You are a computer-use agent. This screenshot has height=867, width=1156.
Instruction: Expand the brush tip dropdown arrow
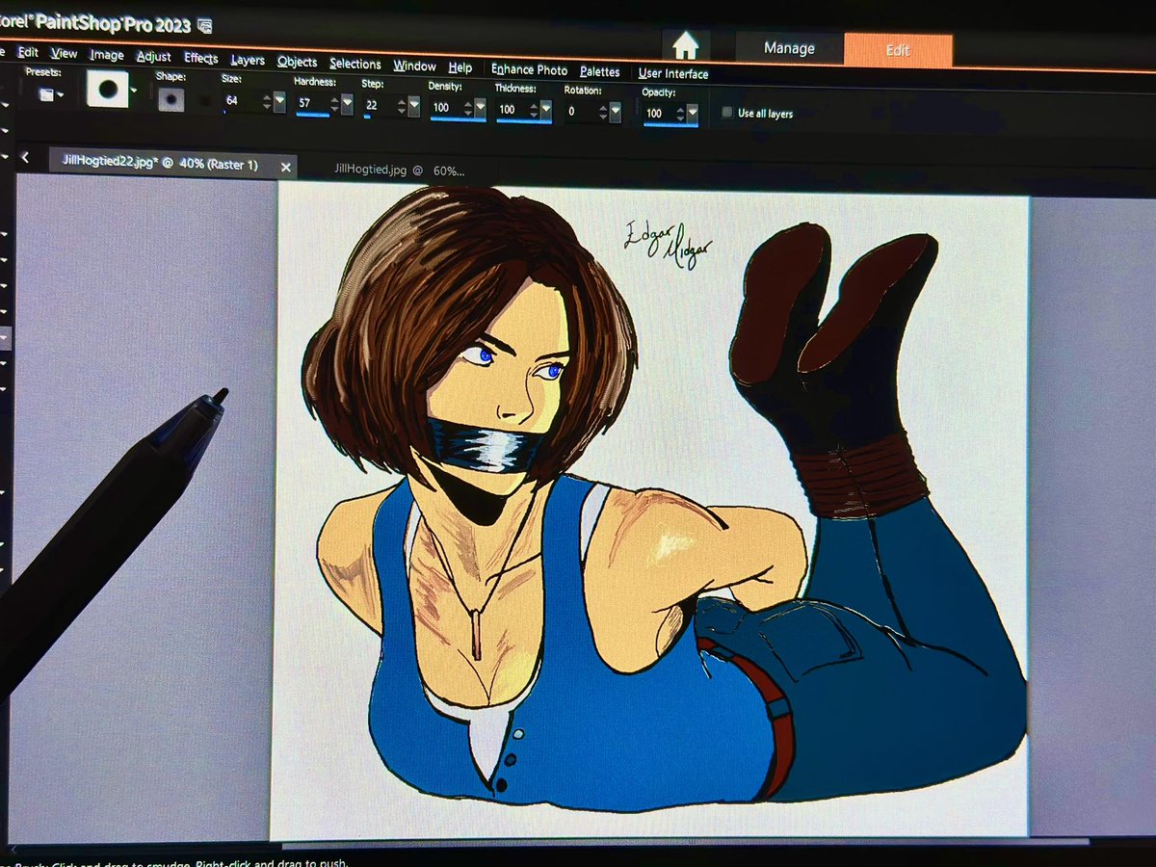coord(134,92)
